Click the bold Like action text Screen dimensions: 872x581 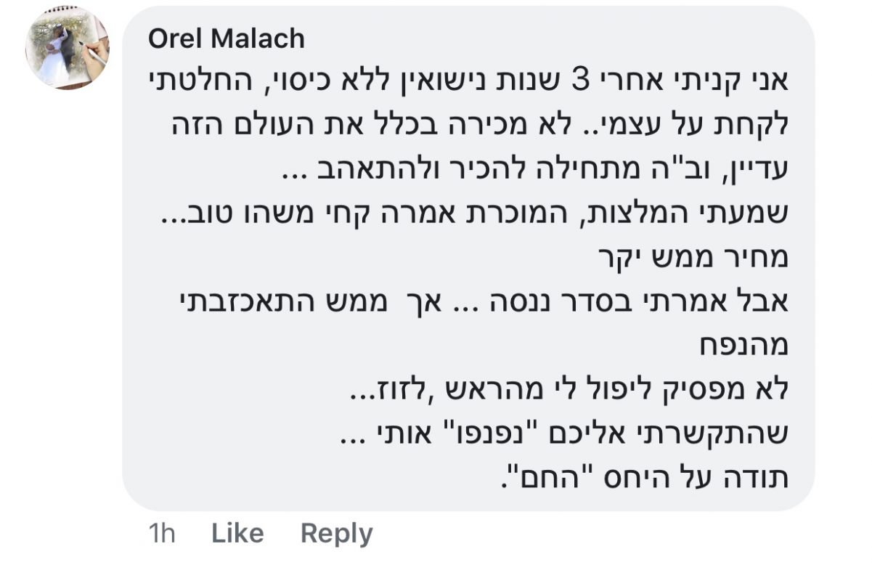[236, 534]
